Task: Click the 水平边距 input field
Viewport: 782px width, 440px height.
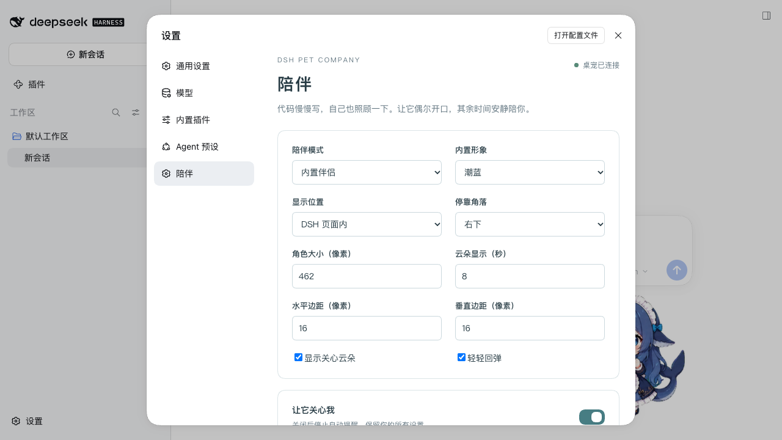Action: click(367, 328)
